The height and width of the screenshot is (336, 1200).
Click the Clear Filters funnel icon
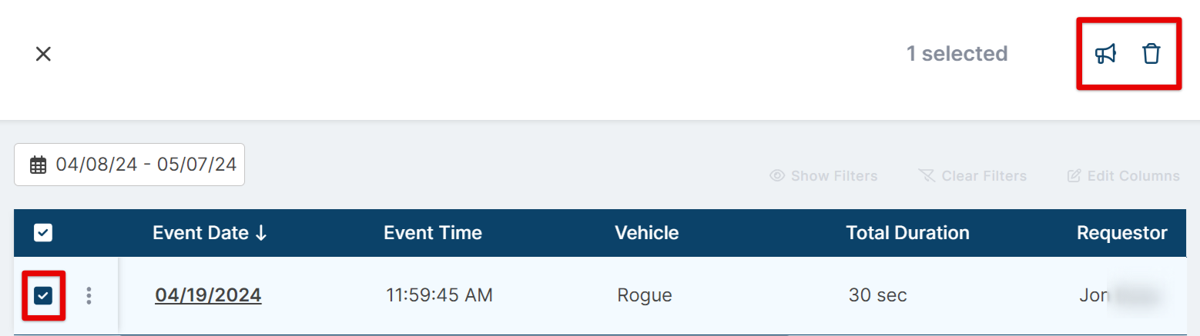tap(927, 176)
